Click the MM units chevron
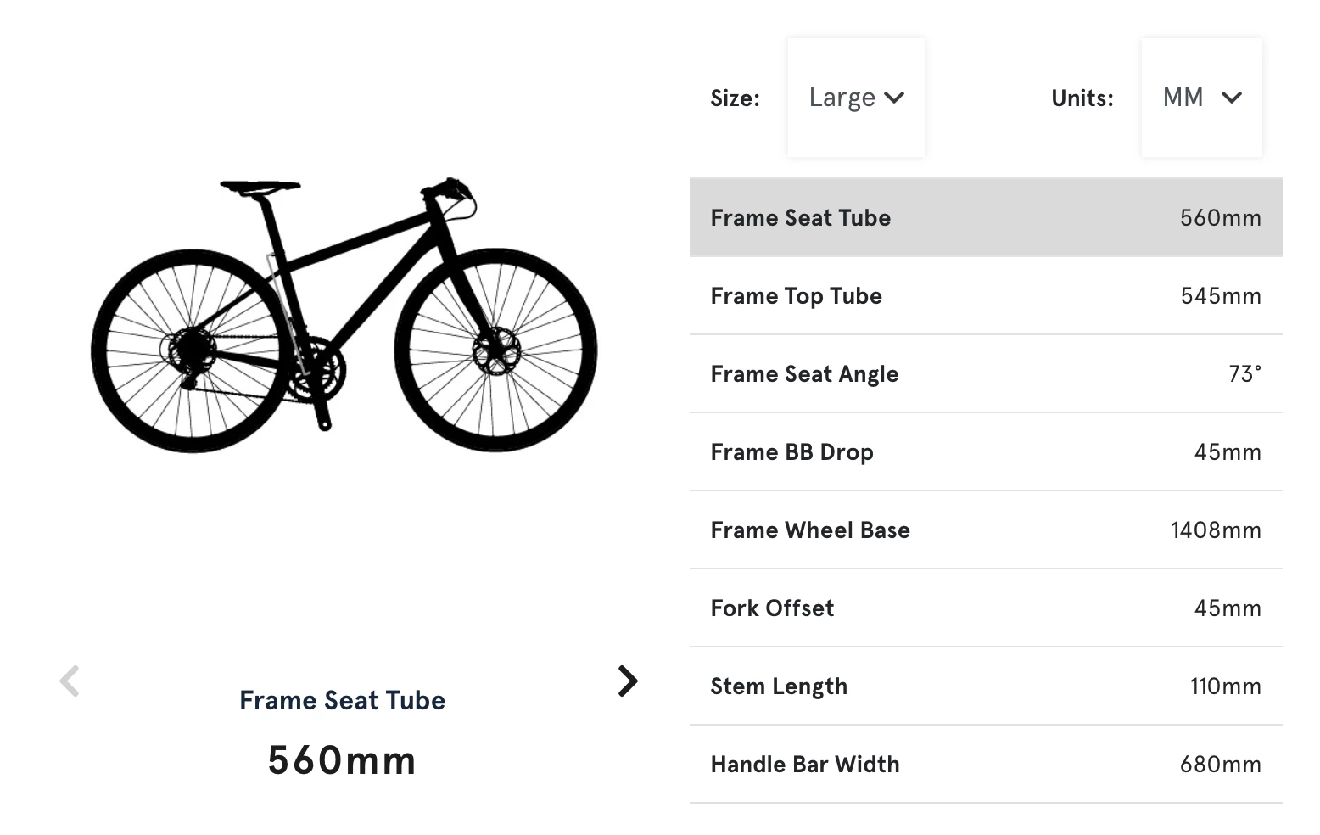Image resolution: width=1320 pixels, height=835 pixels. tap(1232, 98)
